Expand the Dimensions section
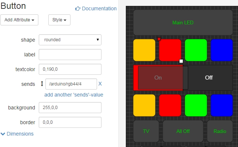Viewport: 238px width, 147px height. tap(17, 134)
